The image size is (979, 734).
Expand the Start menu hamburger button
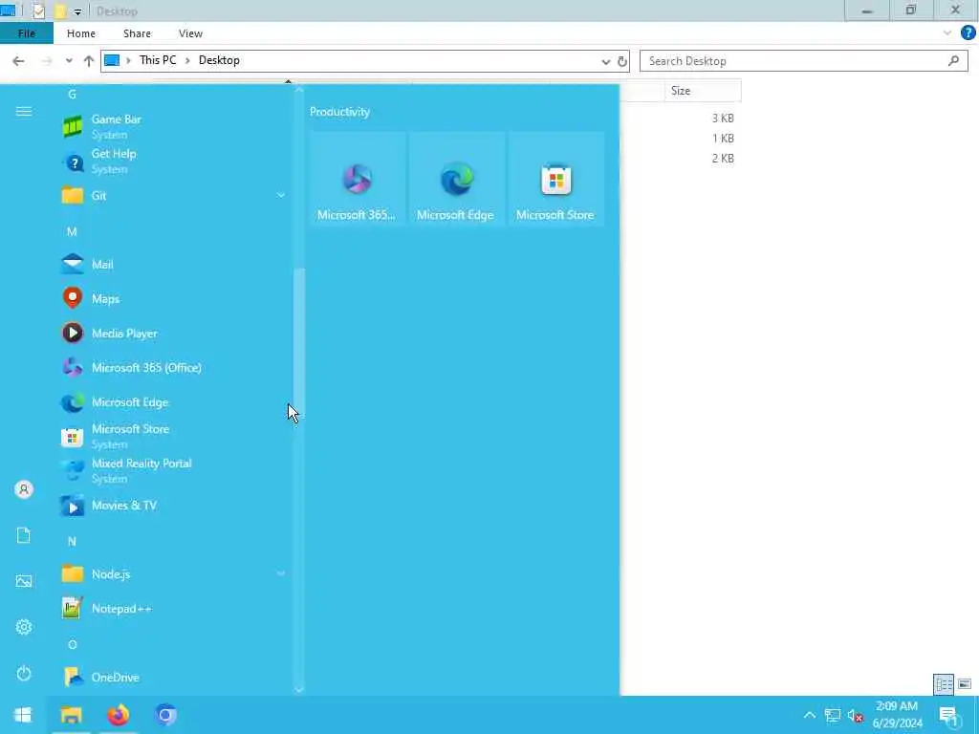tap(24, 111)
